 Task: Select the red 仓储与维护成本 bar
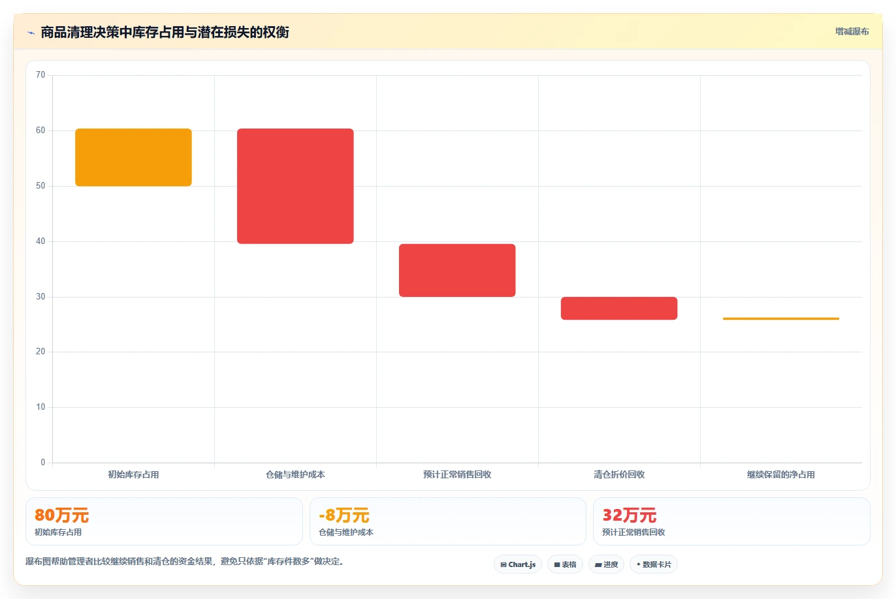tap(295, 186)
